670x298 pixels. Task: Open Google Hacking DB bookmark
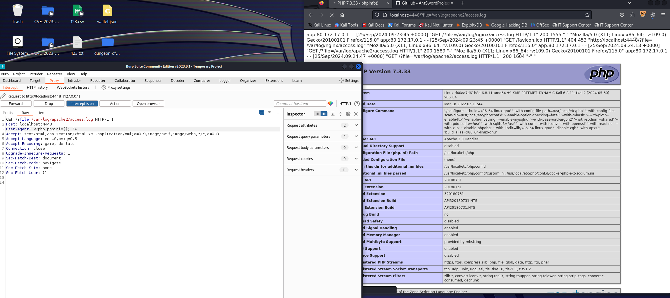(x=506, y=25)
